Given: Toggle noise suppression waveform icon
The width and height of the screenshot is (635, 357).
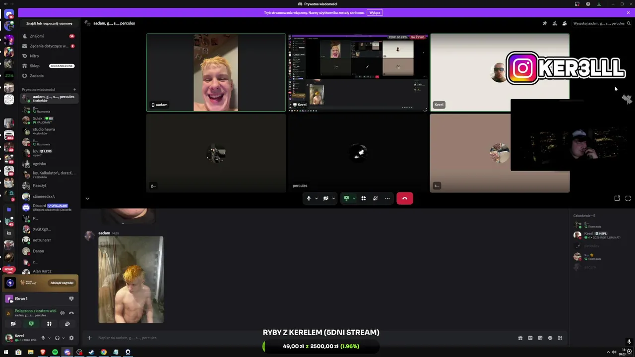Looking at the screenshot, I should [63, 313].
